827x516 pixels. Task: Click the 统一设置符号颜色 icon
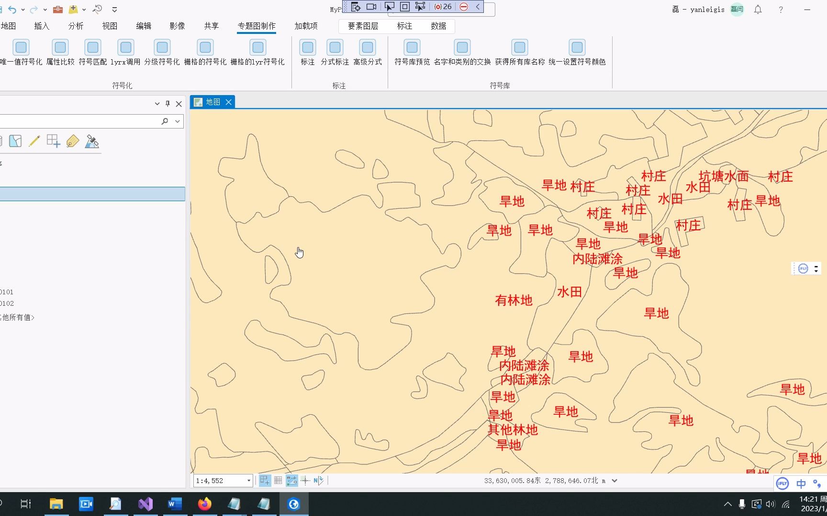pyautogui.click(x=576, y=47)
